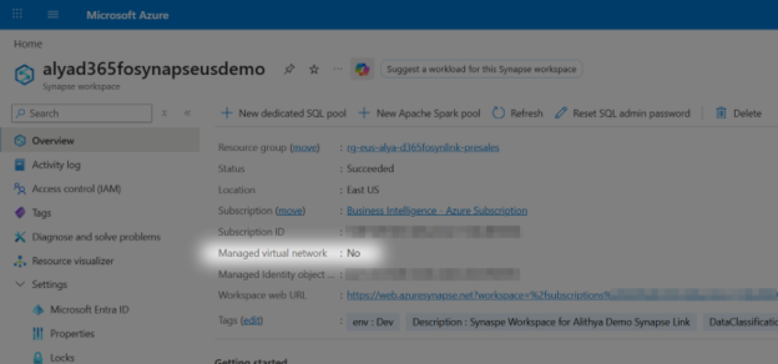Screen dimensions: 778x364
Task: Open more options ellipsis next to title
Action: point(338,69)
